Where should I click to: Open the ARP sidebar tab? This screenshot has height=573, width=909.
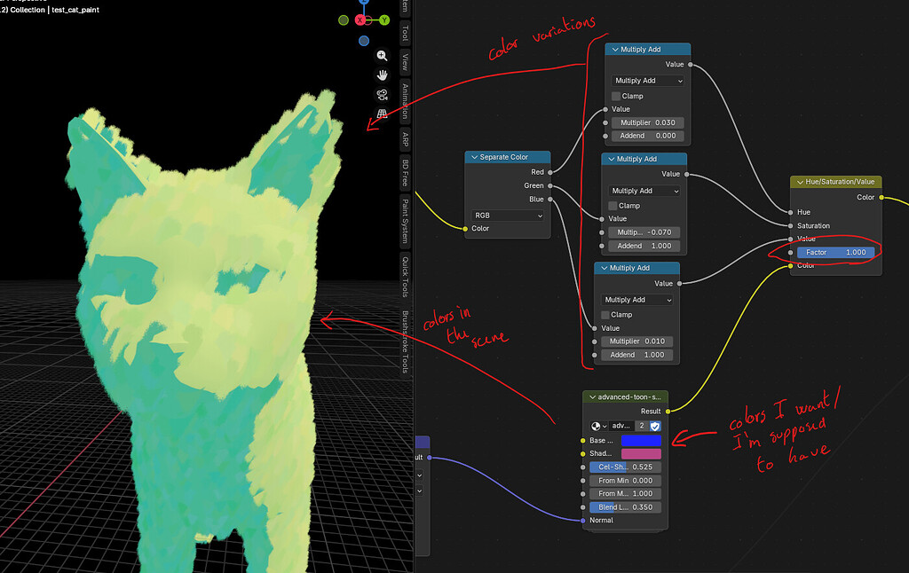[405, 139]
